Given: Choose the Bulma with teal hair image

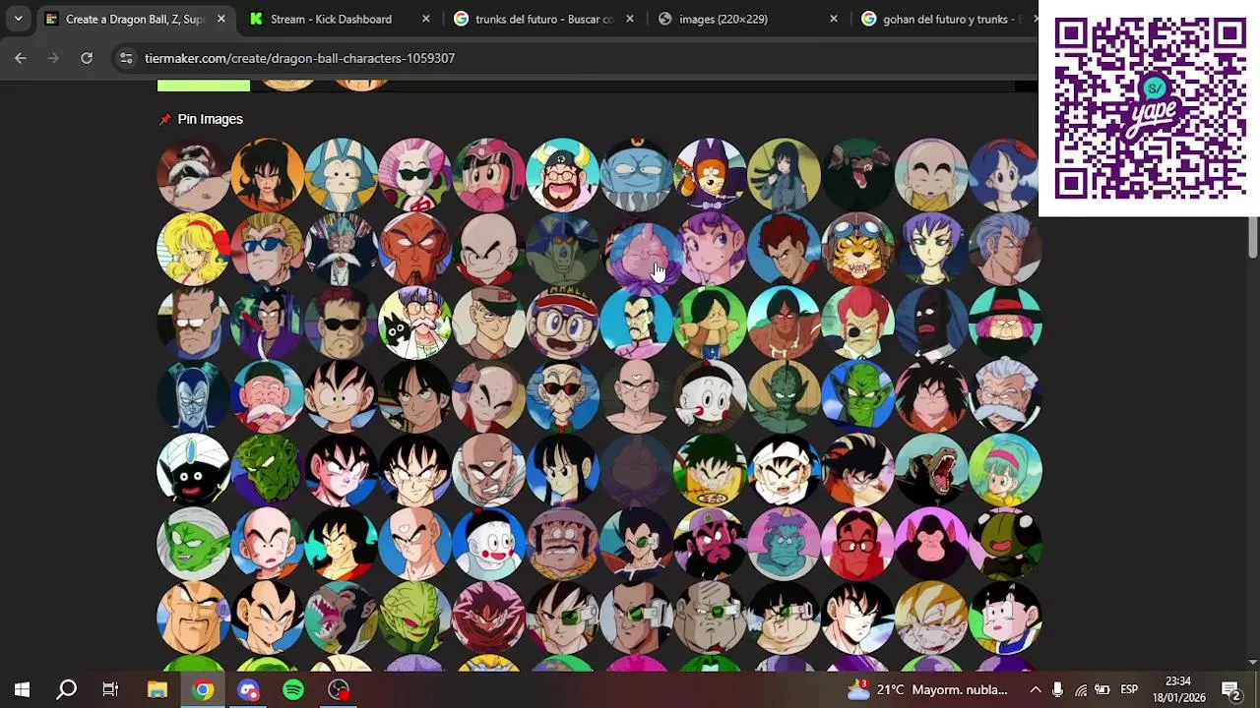Looking at the screenshot, I should 1005,470.
